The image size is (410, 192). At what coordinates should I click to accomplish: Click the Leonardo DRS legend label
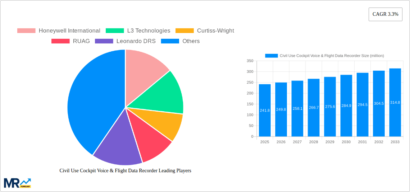pos(136,41)
